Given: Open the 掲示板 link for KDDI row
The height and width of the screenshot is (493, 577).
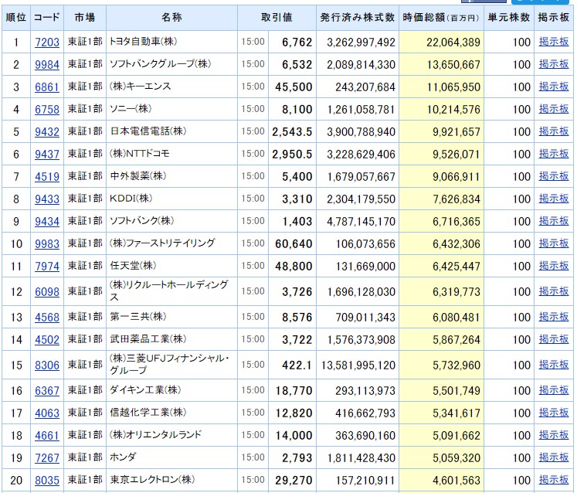Looking at the screenshot, I should click(x=554, y=199).
